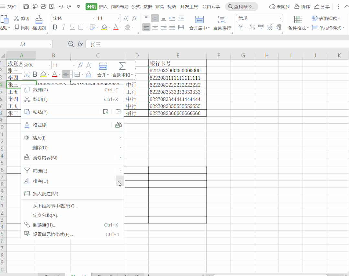
Task: Switch to the 数据 ribbon tab
Action: [x=148, y=7]
